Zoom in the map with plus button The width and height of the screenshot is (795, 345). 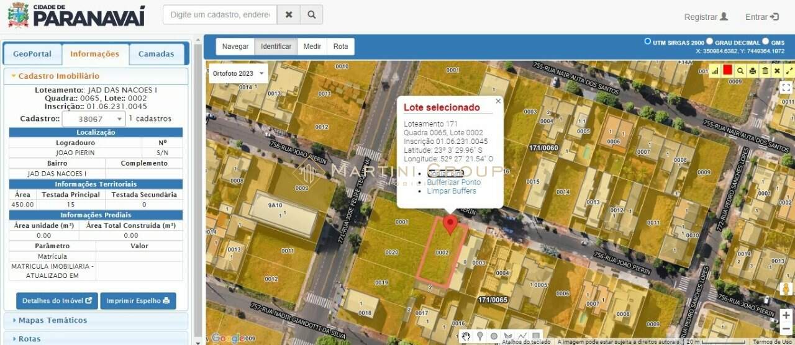pos(786,315)
